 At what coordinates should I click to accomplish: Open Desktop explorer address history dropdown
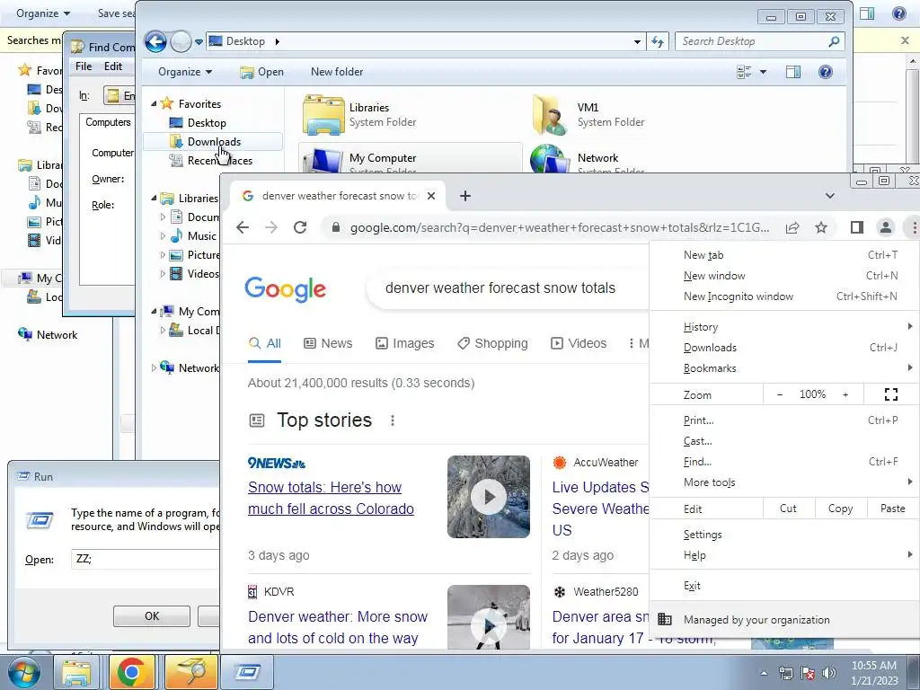[637, 41]
